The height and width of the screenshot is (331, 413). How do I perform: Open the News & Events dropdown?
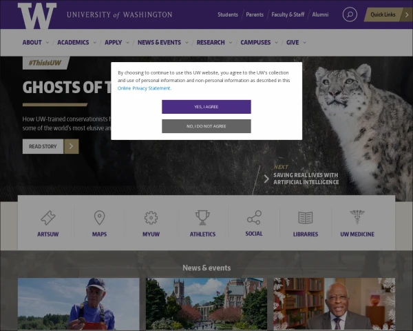click(x=162, y=43)
